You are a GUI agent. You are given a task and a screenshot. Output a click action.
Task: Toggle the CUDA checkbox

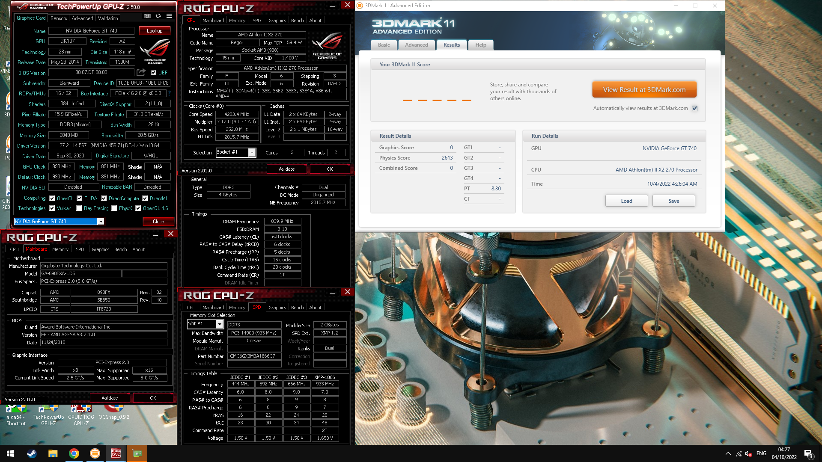(79, 198)
